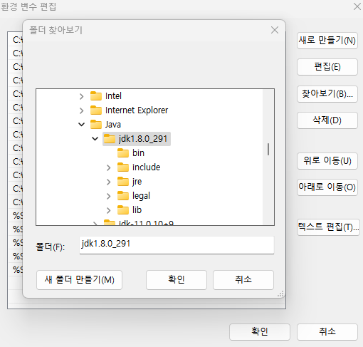Click the jdk1.8.0_291 folder icon

pyautogui.click(x=110, y=139)
